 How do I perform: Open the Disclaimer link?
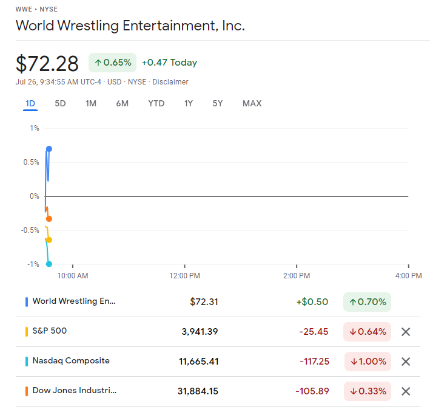point(170,82)
